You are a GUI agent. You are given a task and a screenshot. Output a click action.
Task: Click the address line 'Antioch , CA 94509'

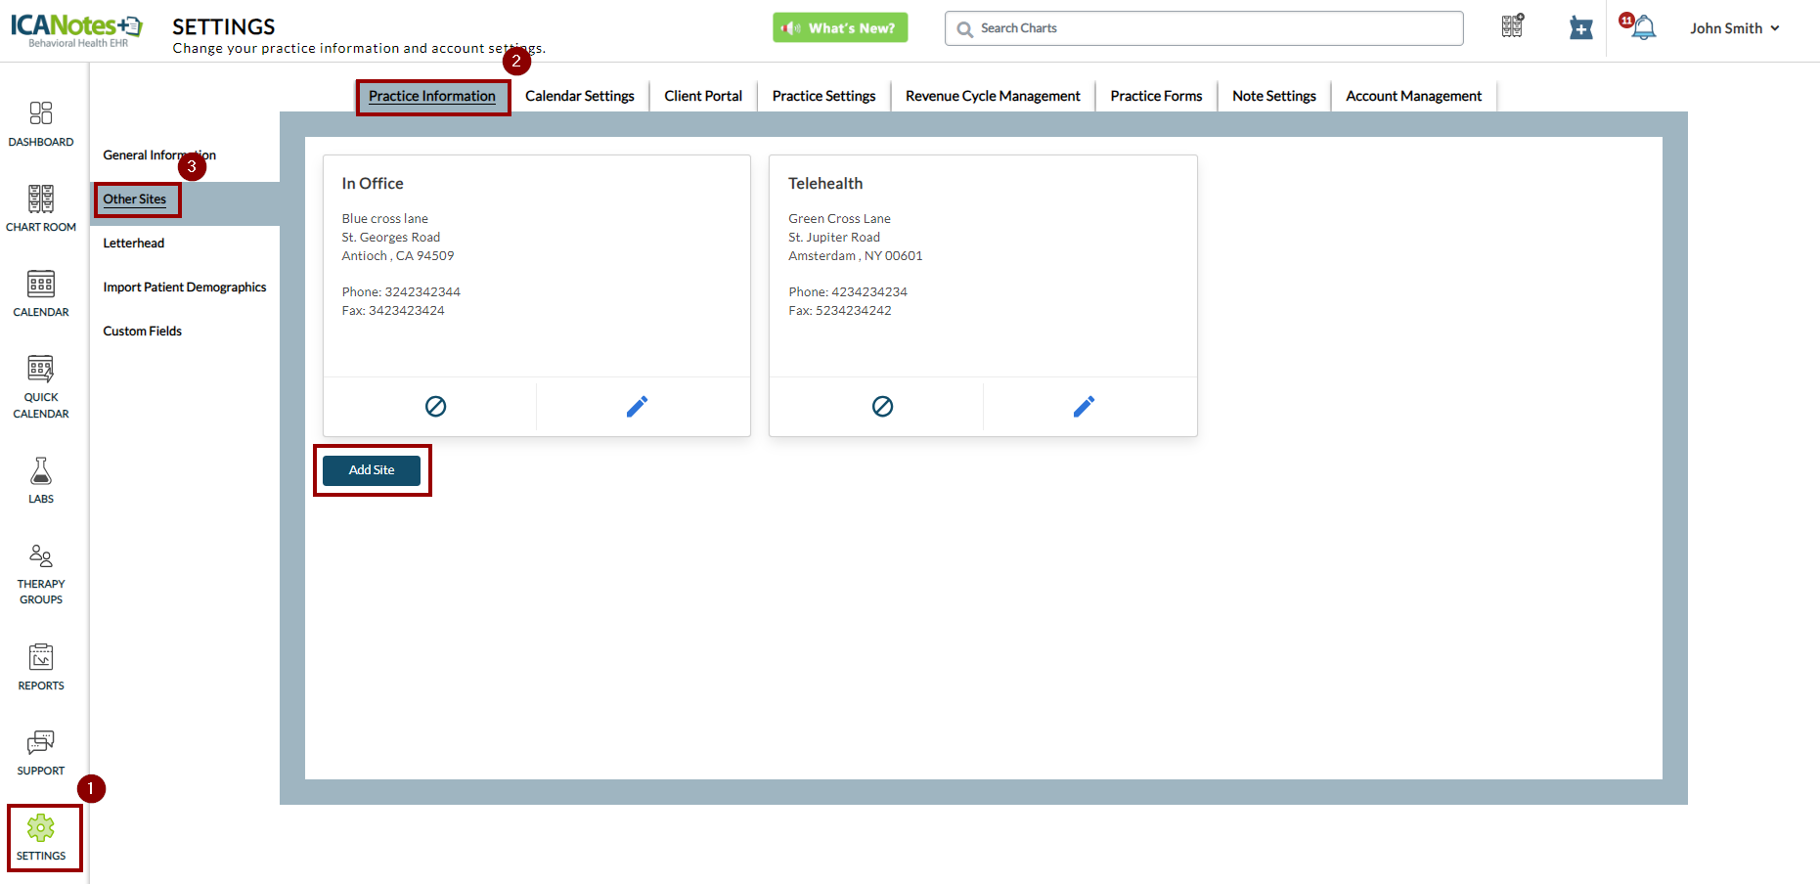pyautogui.click(x=398, y=256)
